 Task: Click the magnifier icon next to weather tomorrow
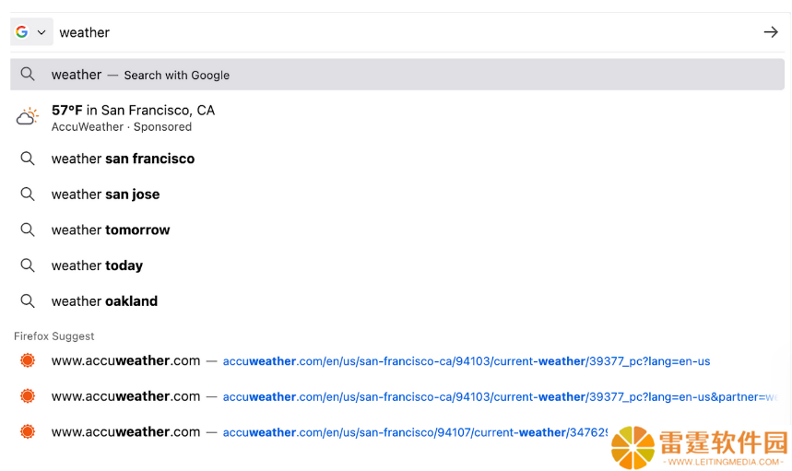coord(28,230)
